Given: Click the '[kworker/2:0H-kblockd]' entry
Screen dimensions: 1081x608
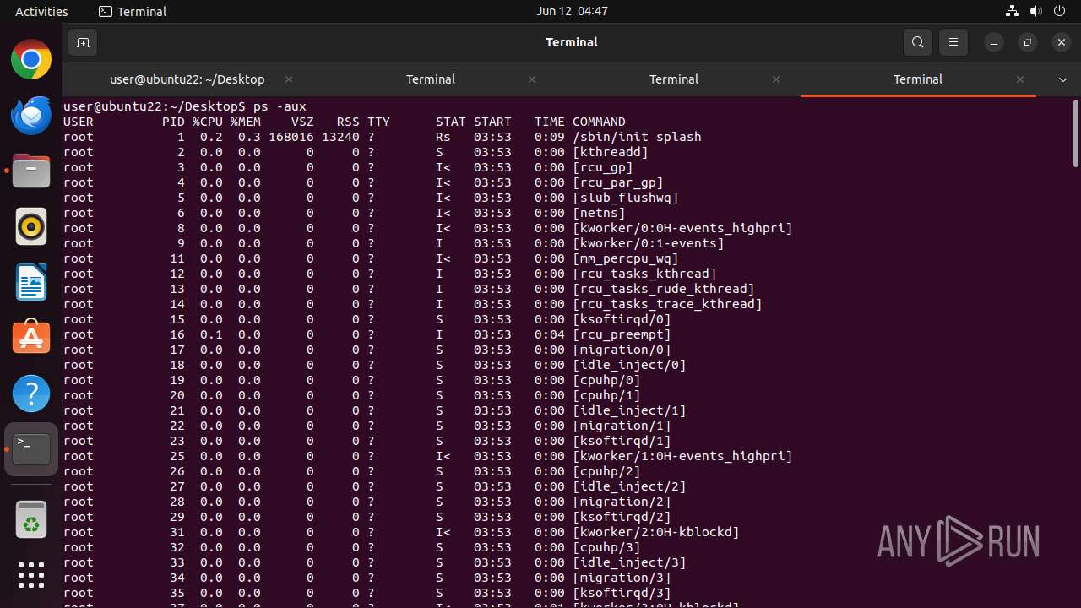Looking at the screenshot, I should (x=656, y=532).
